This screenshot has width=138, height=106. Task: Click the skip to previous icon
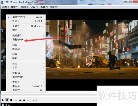coord(16,100)
